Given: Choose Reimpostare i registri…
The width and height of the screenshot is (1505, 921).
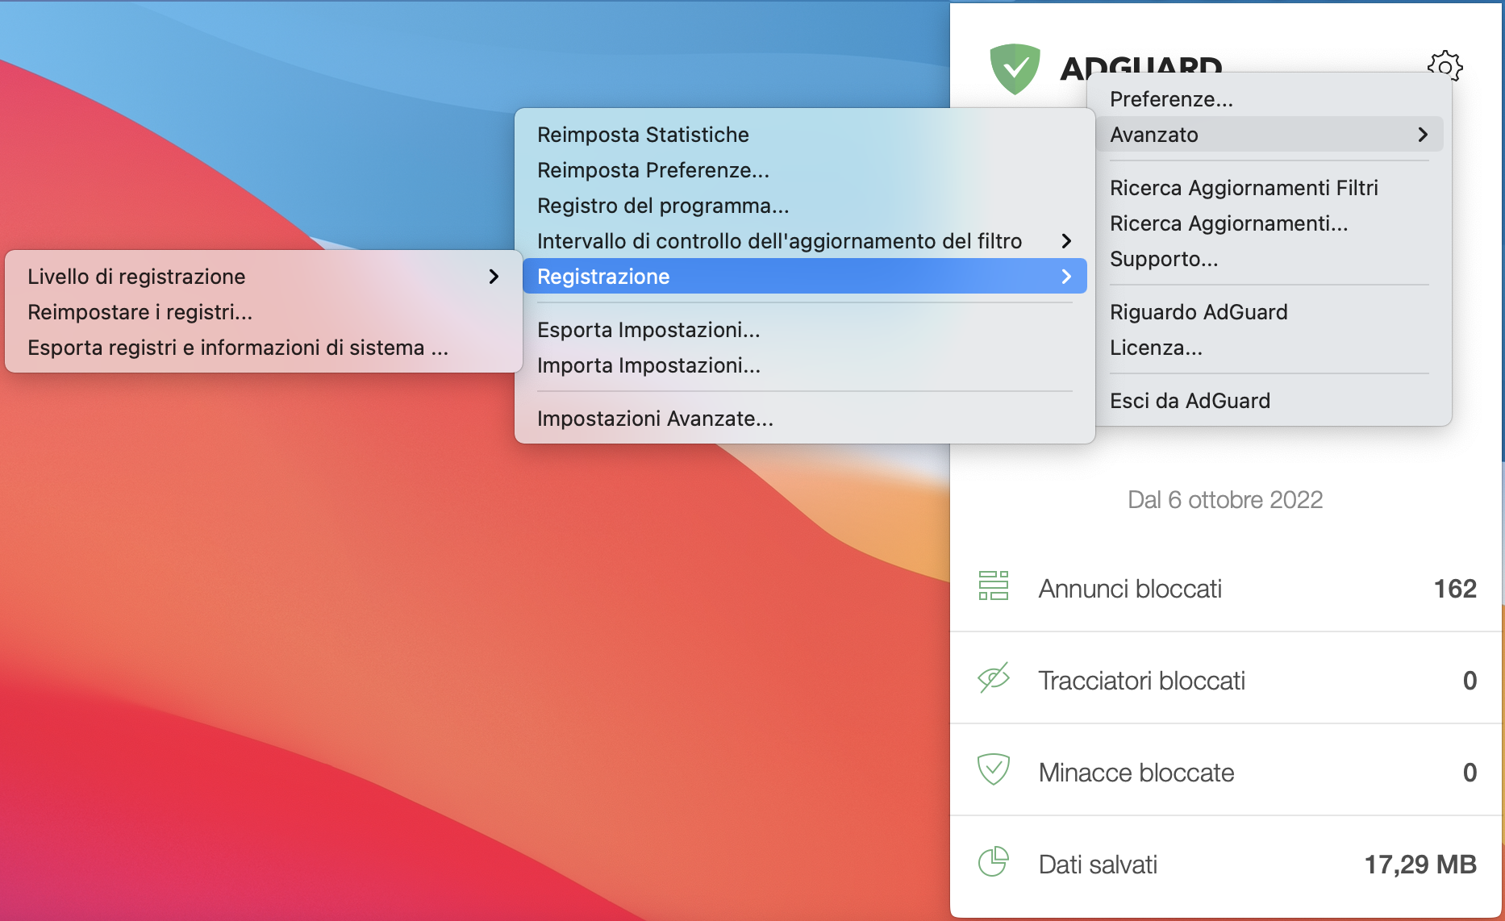Looking at the screenshot, I should click(264, 312).
